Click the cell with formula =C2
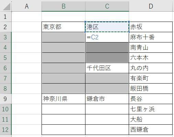 (107, 37)
